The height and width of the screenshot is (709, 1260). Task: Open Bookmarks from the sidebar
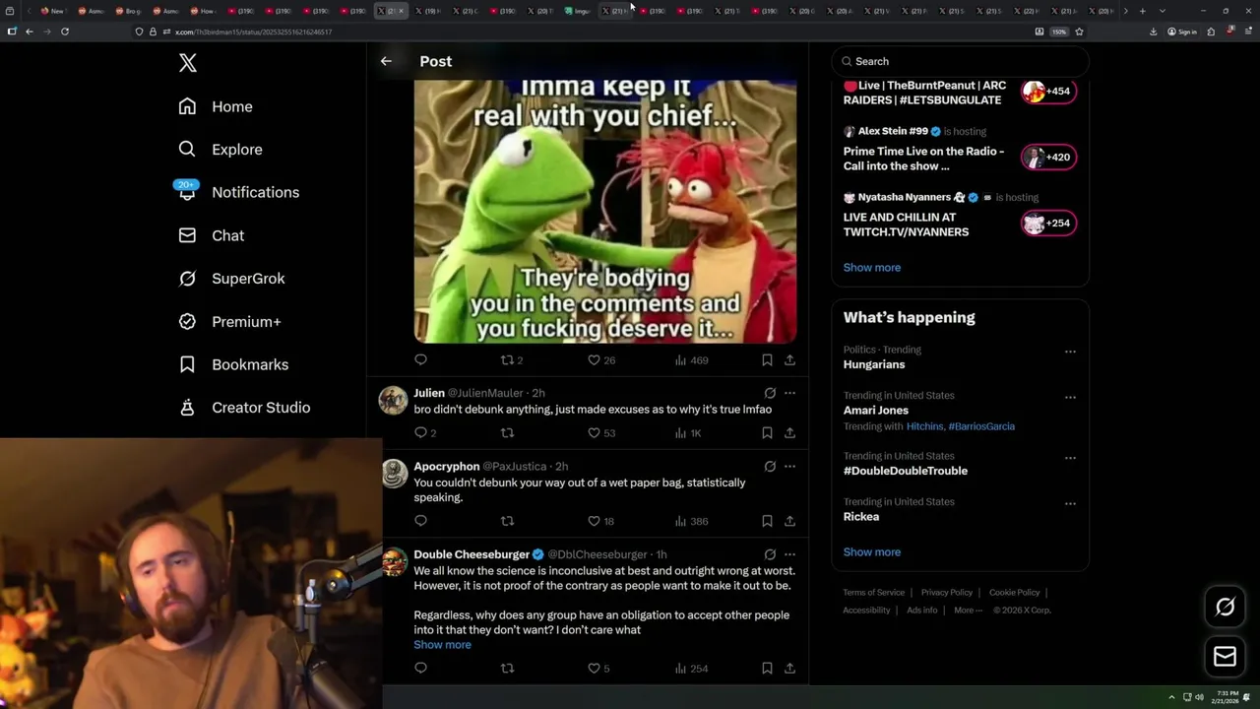249,364
